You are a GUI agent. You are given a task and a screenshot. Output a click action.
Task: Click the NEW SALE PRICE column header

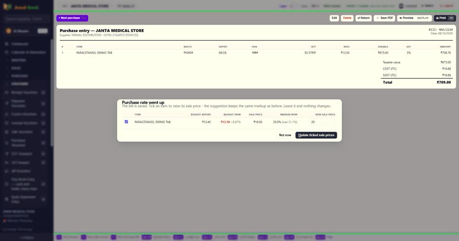tap(325, 114)
